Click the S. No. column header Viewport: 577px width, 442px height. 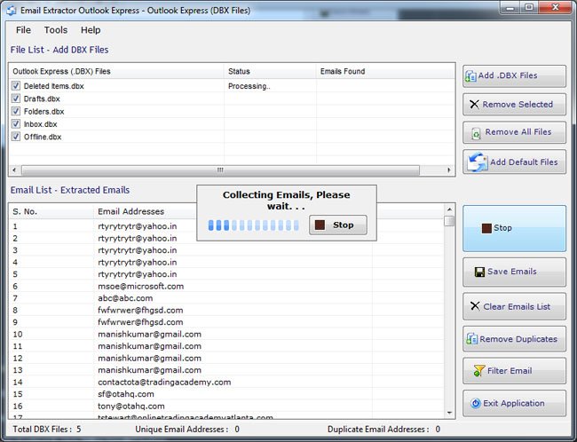click(x=51, y=211)
